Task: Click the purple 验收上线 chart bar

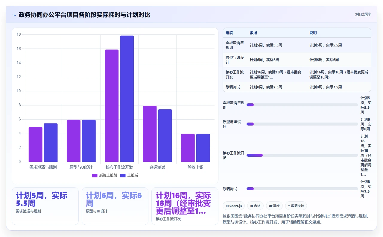Action: tap(188, 148)
